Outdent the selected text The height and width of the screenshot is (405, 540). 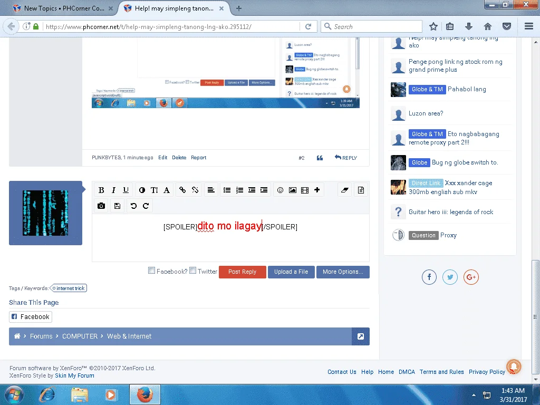click(x=252, y=190)
